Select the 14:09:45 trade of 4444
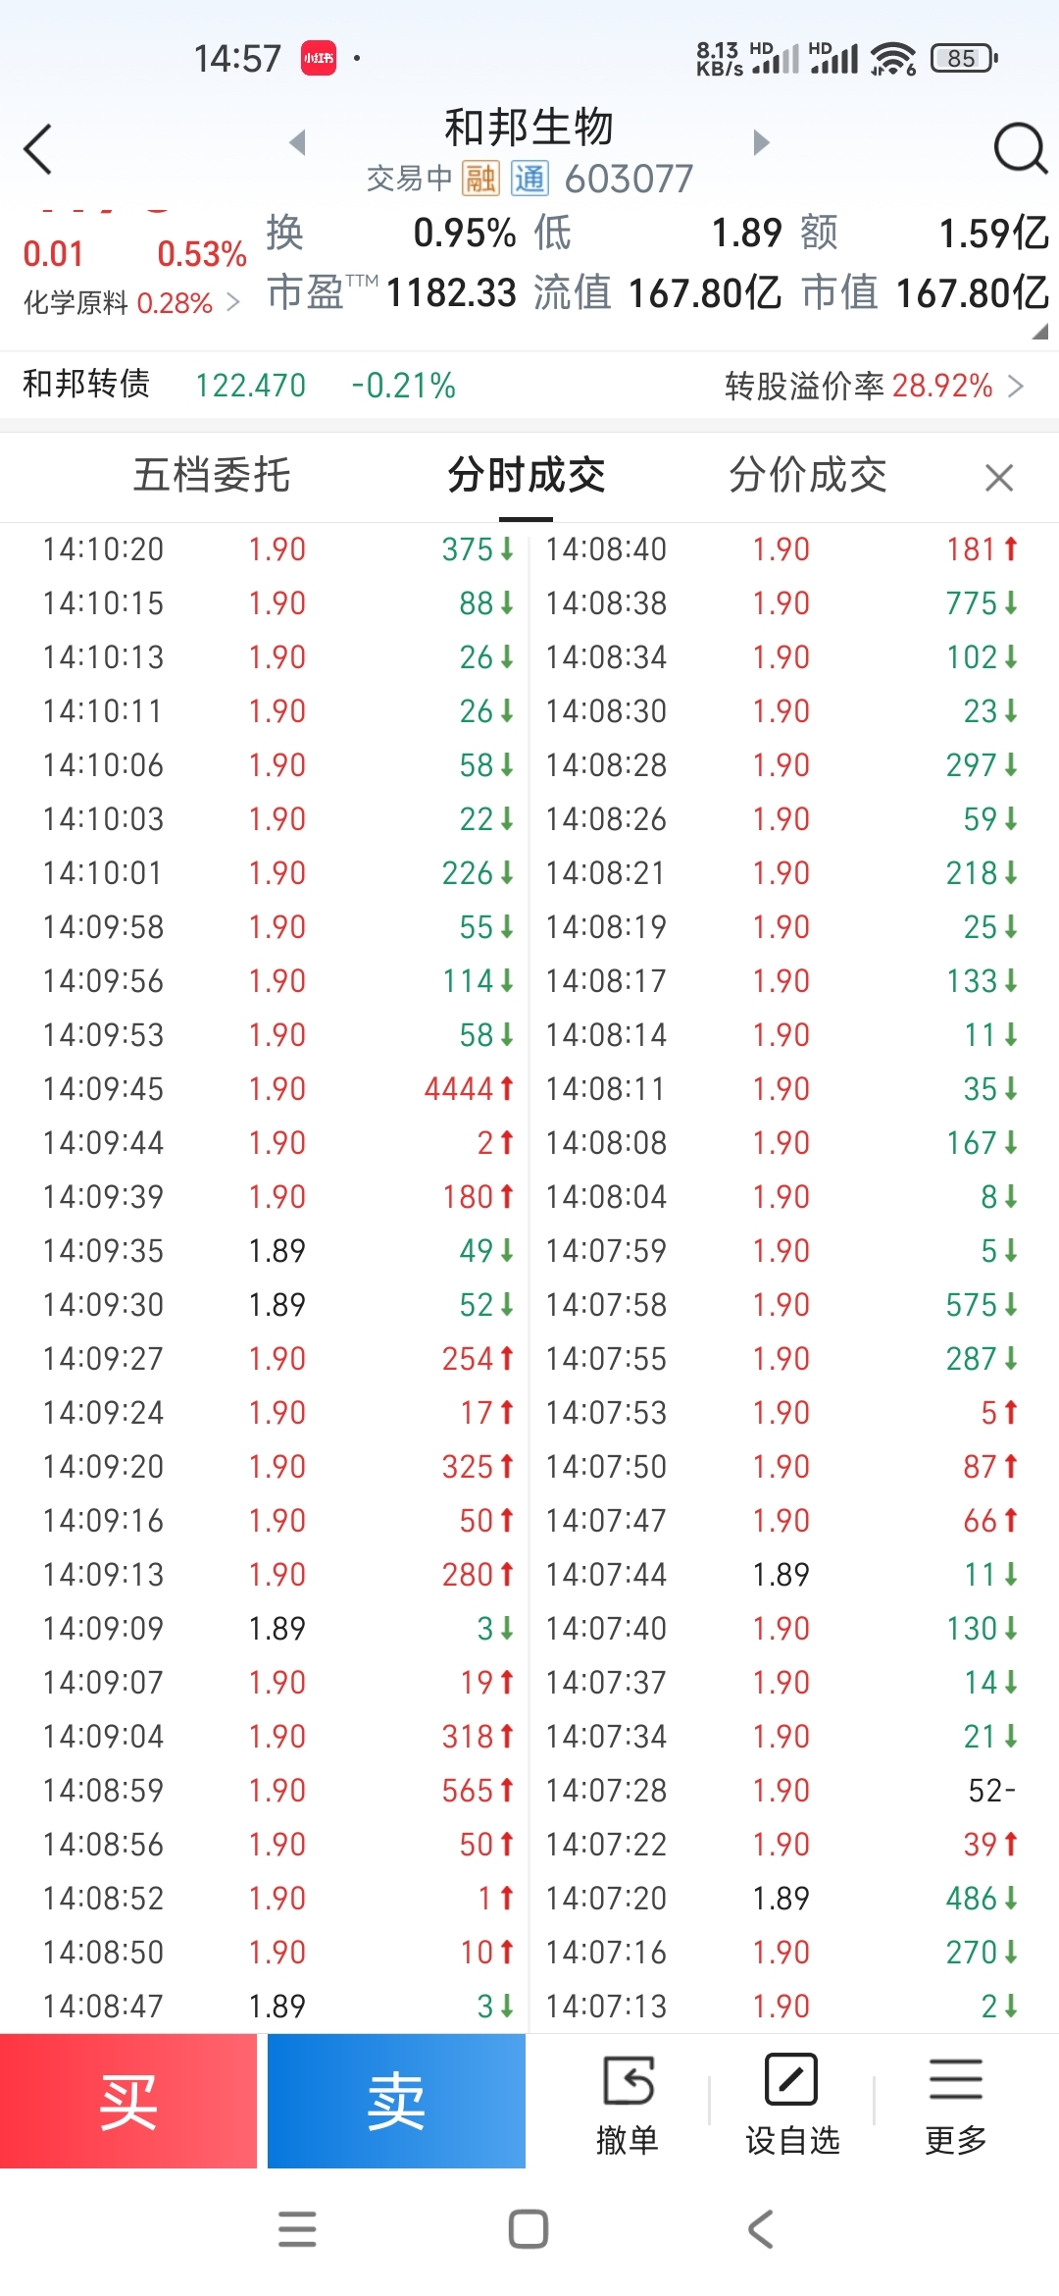This screenshot has width=1059, height=2296. pos(278,1089)
